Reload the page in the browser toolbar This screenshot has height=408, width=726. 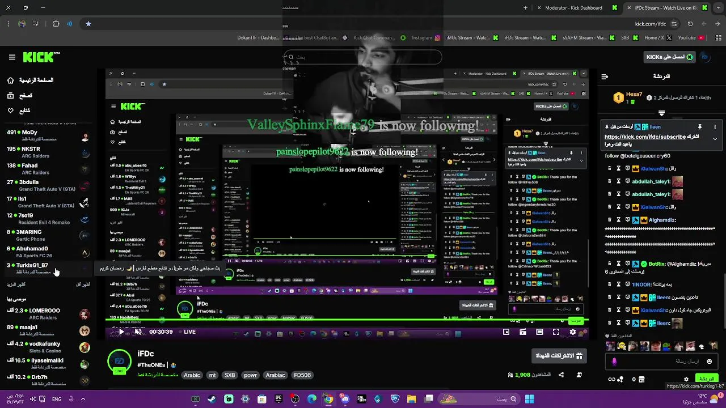click(x=690, y=24)
